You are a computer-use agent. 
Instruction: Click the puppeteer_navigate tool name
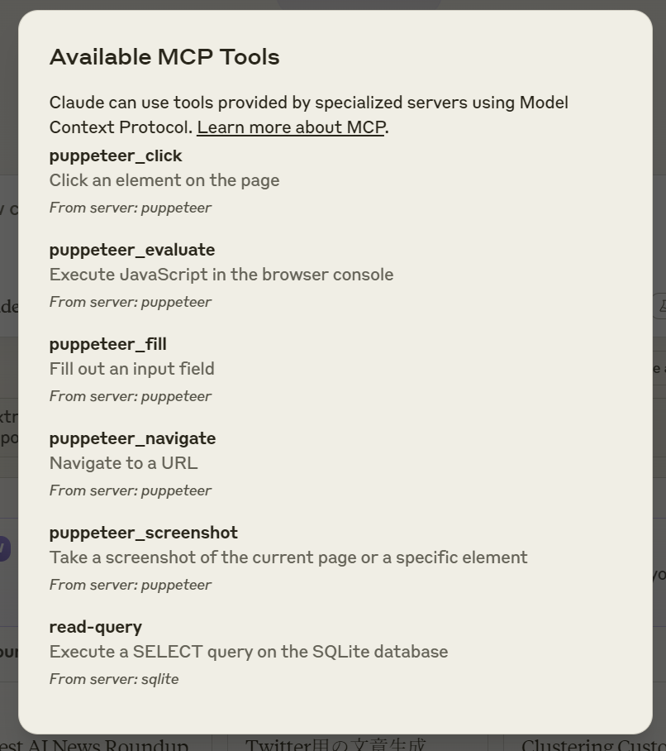(132, 438)
